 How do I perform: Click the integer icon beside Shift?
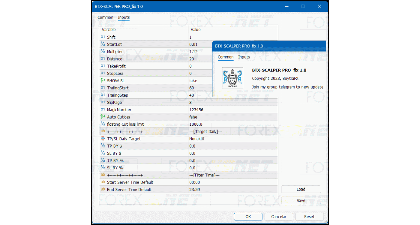[x=103, y=37]
